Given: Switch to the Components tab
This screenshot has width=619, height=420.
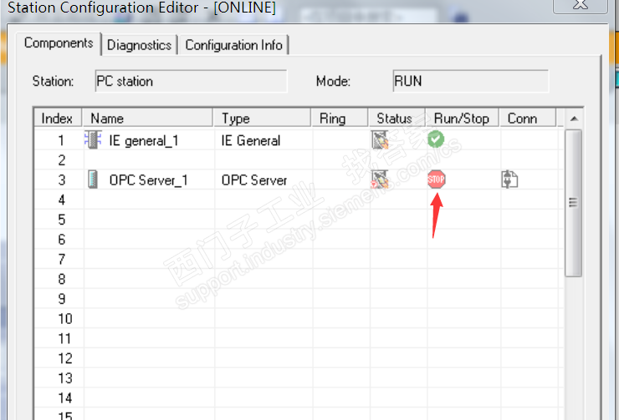Looking at the screenshot, I should coord(59,43).
